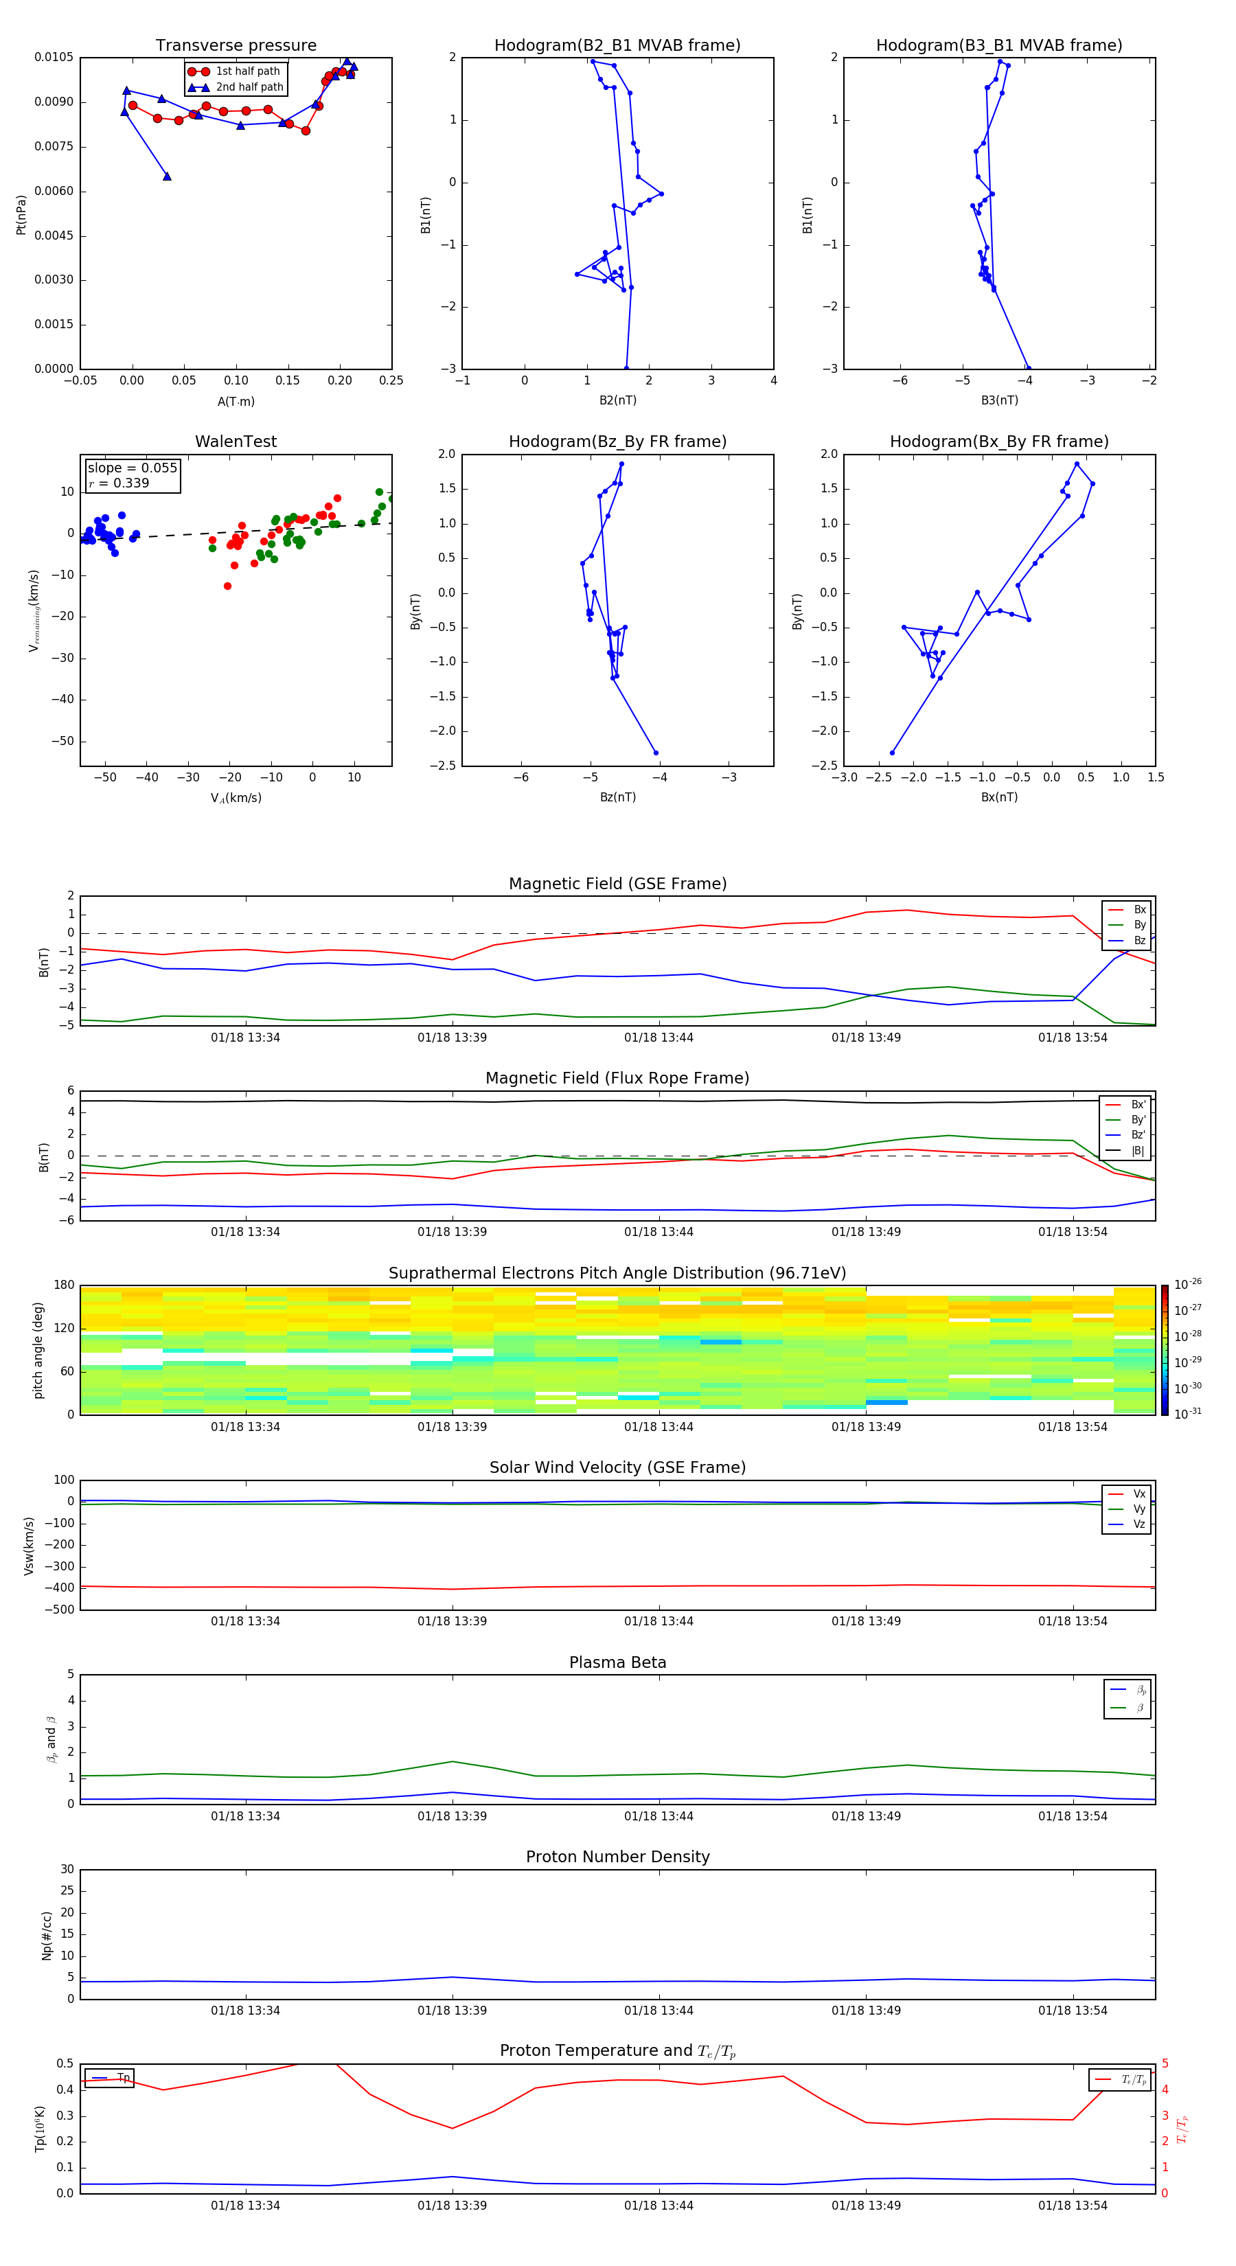This screenshot has width=1236, height=2266.
Task: Click the 'Magnetic Field (GSE Frame)' title
Action: pos(617,884)
